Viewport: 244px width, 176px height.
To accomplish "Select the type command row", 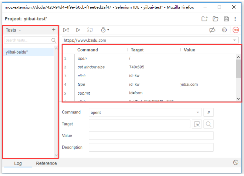I will point(149,85).
